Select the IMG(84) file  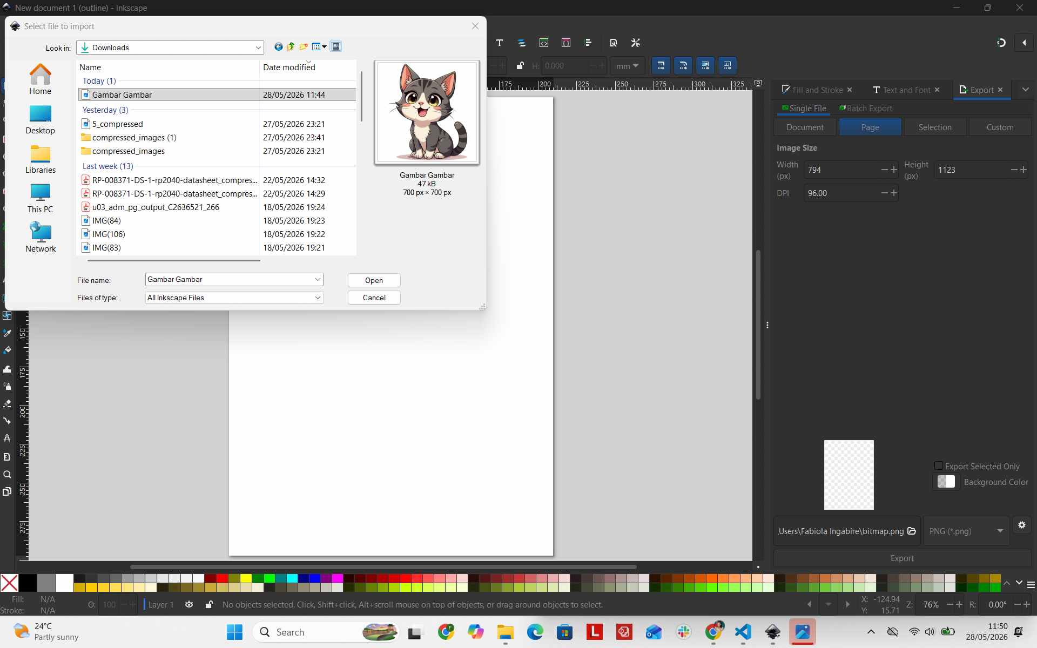click(x=217, y=220)
